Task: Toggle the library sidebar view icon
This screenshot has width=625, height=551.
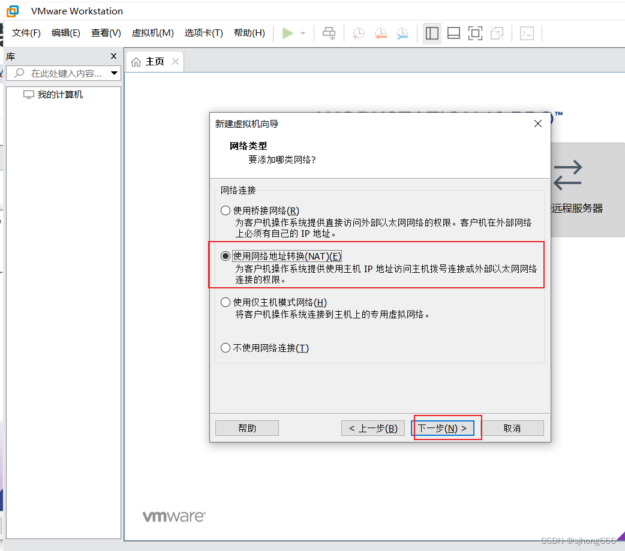Action: coord(432,33)
